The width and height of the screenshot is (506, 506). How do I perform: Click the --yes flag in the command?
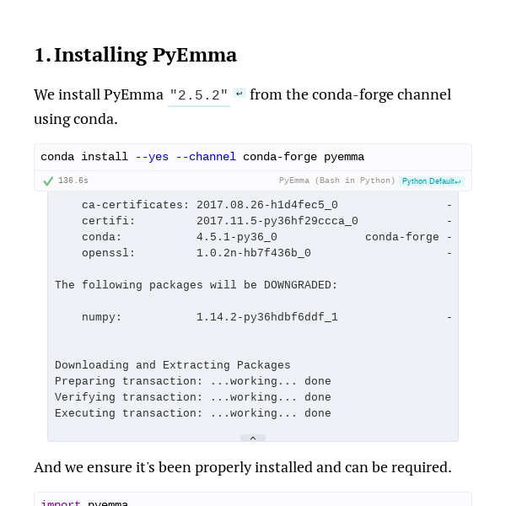(152, 157)
